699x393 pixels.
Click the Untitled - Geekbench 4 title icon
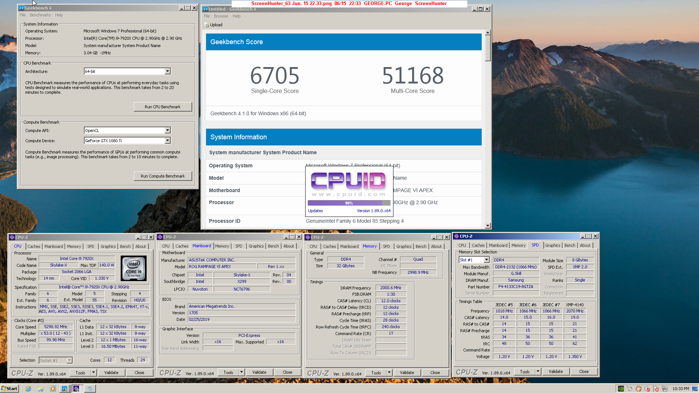click(206, 9)
